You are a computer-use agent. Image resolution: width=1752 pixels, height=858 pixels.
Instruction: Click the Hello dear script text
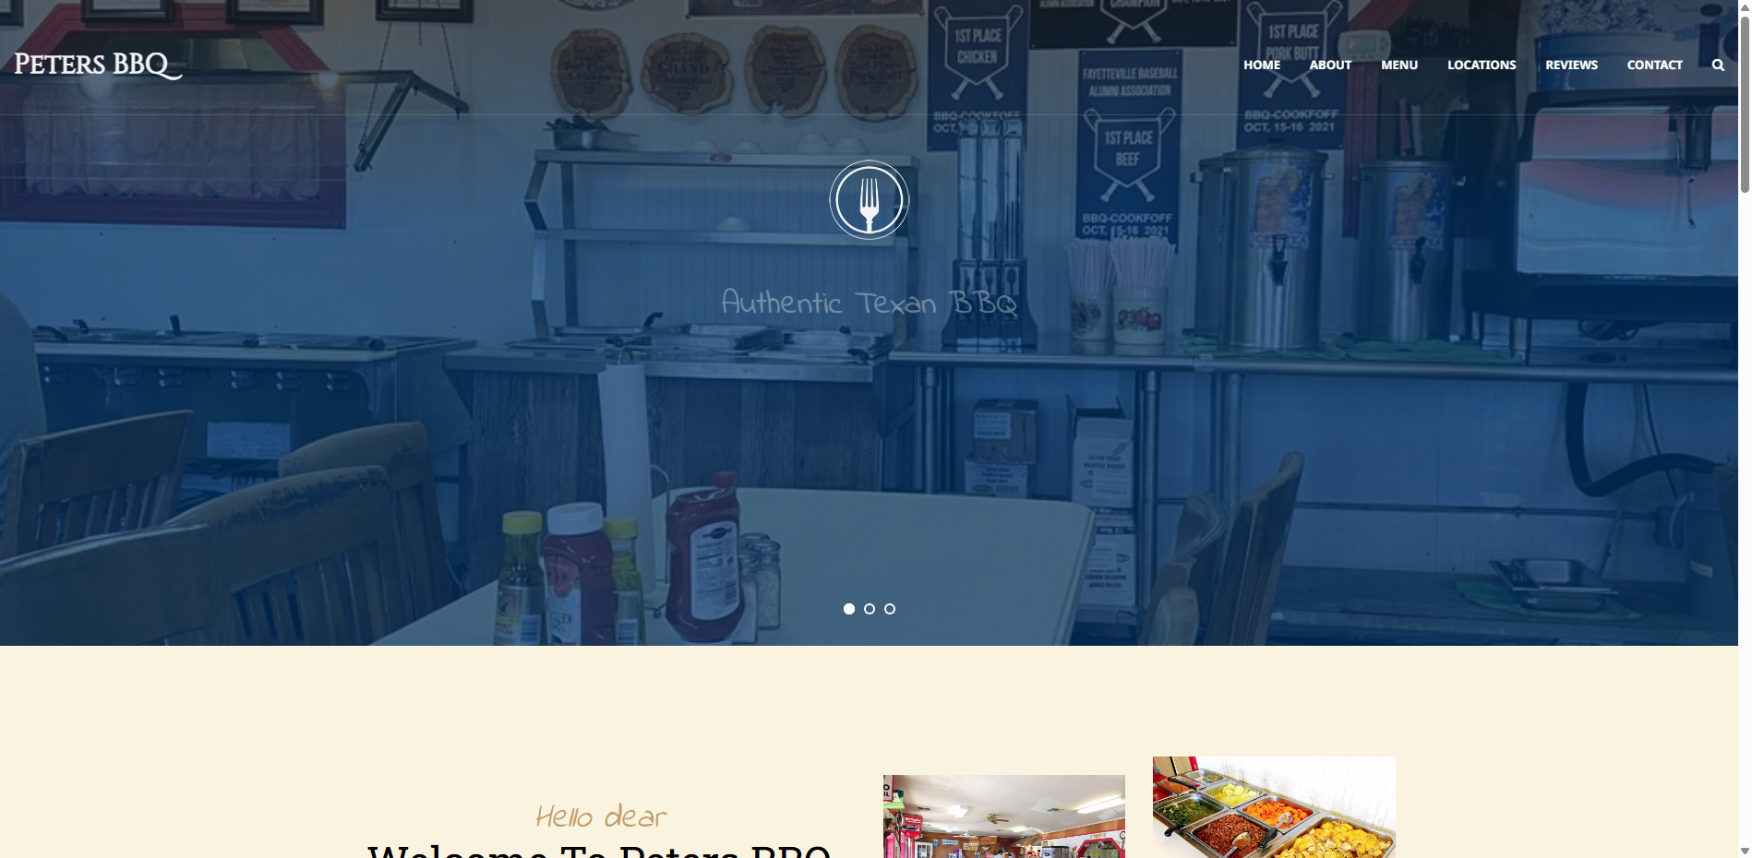(601, 816)
